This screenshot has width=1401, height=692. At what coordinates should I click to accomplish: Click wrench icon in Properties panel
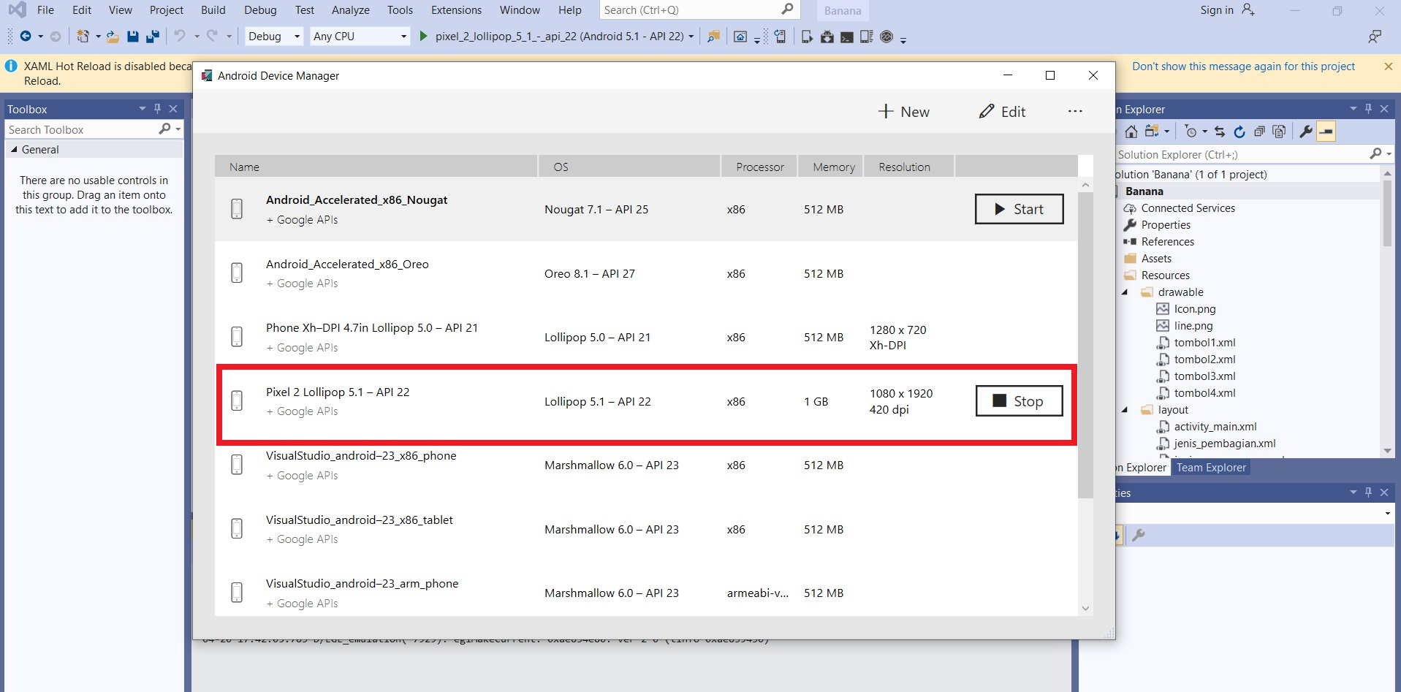pyautogui.click(x=1138, y=536)
